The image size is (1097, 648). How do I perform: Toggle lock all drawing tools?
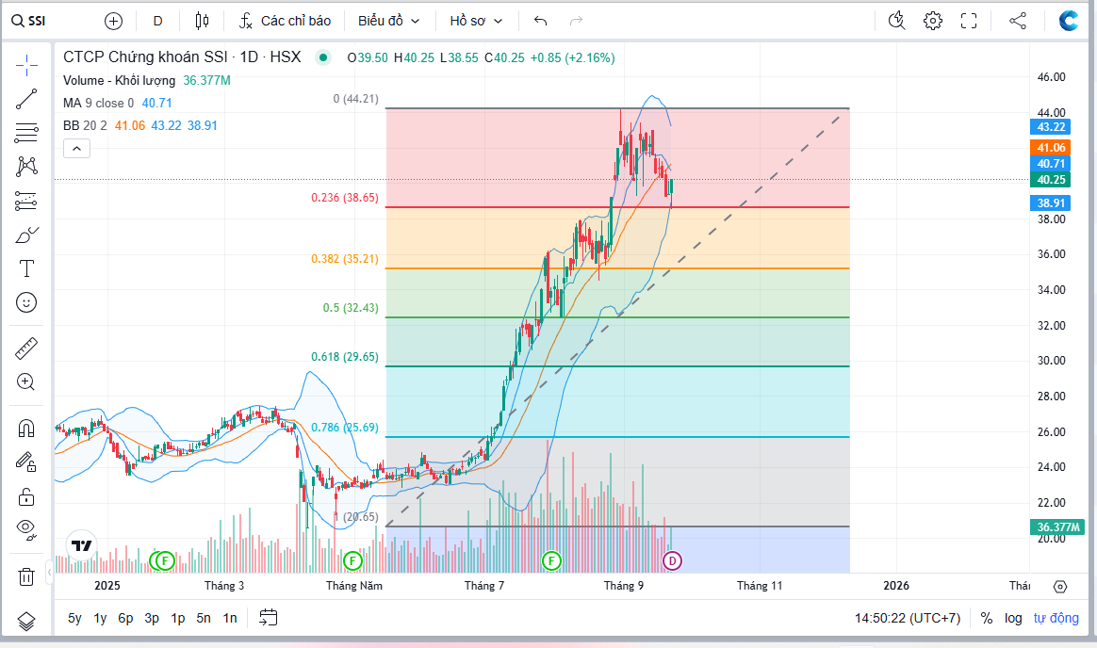[x=26, y=496]
